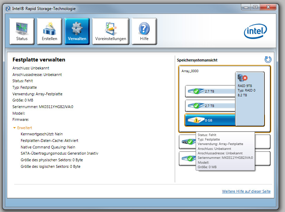Viewport: 285px width, 212px height.
Task: Click the Kennwortgeschützt: Nein line
Action: coord(42,134)
